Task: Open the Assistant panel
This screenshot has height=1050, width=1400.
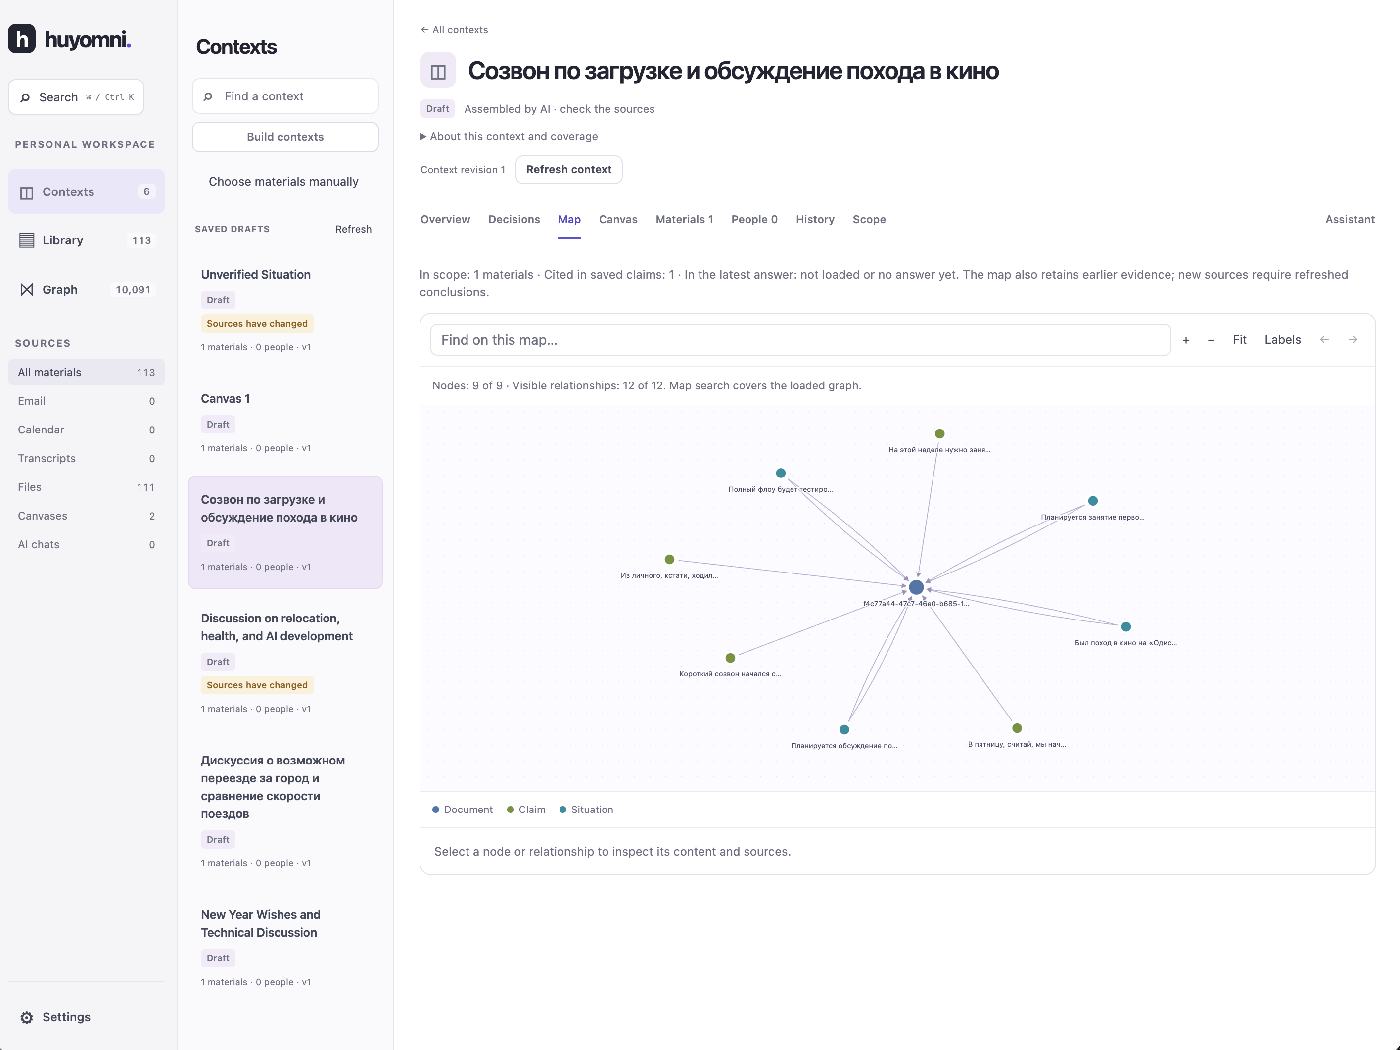Action: tap(1350, 220)
